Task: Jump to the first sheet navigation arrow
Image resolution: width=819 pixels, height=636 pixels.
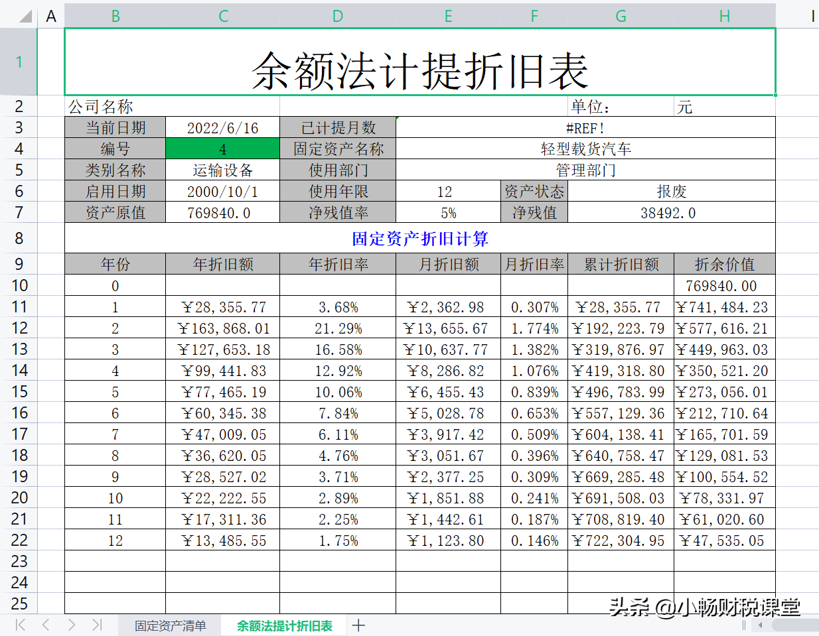Action: pos(20,625)
